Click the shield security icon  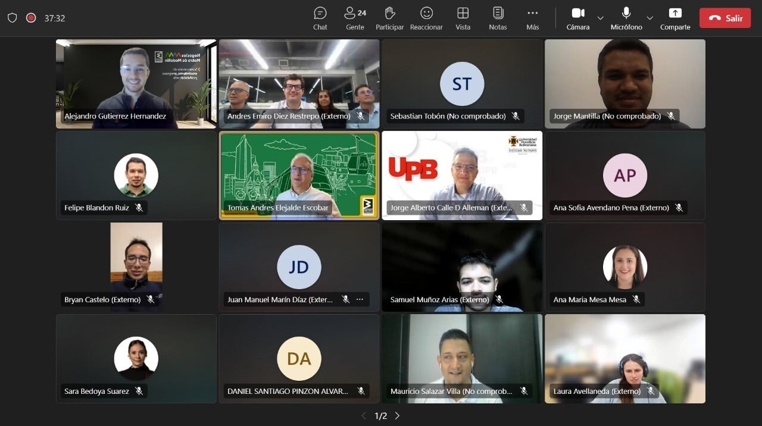[12, 18]
